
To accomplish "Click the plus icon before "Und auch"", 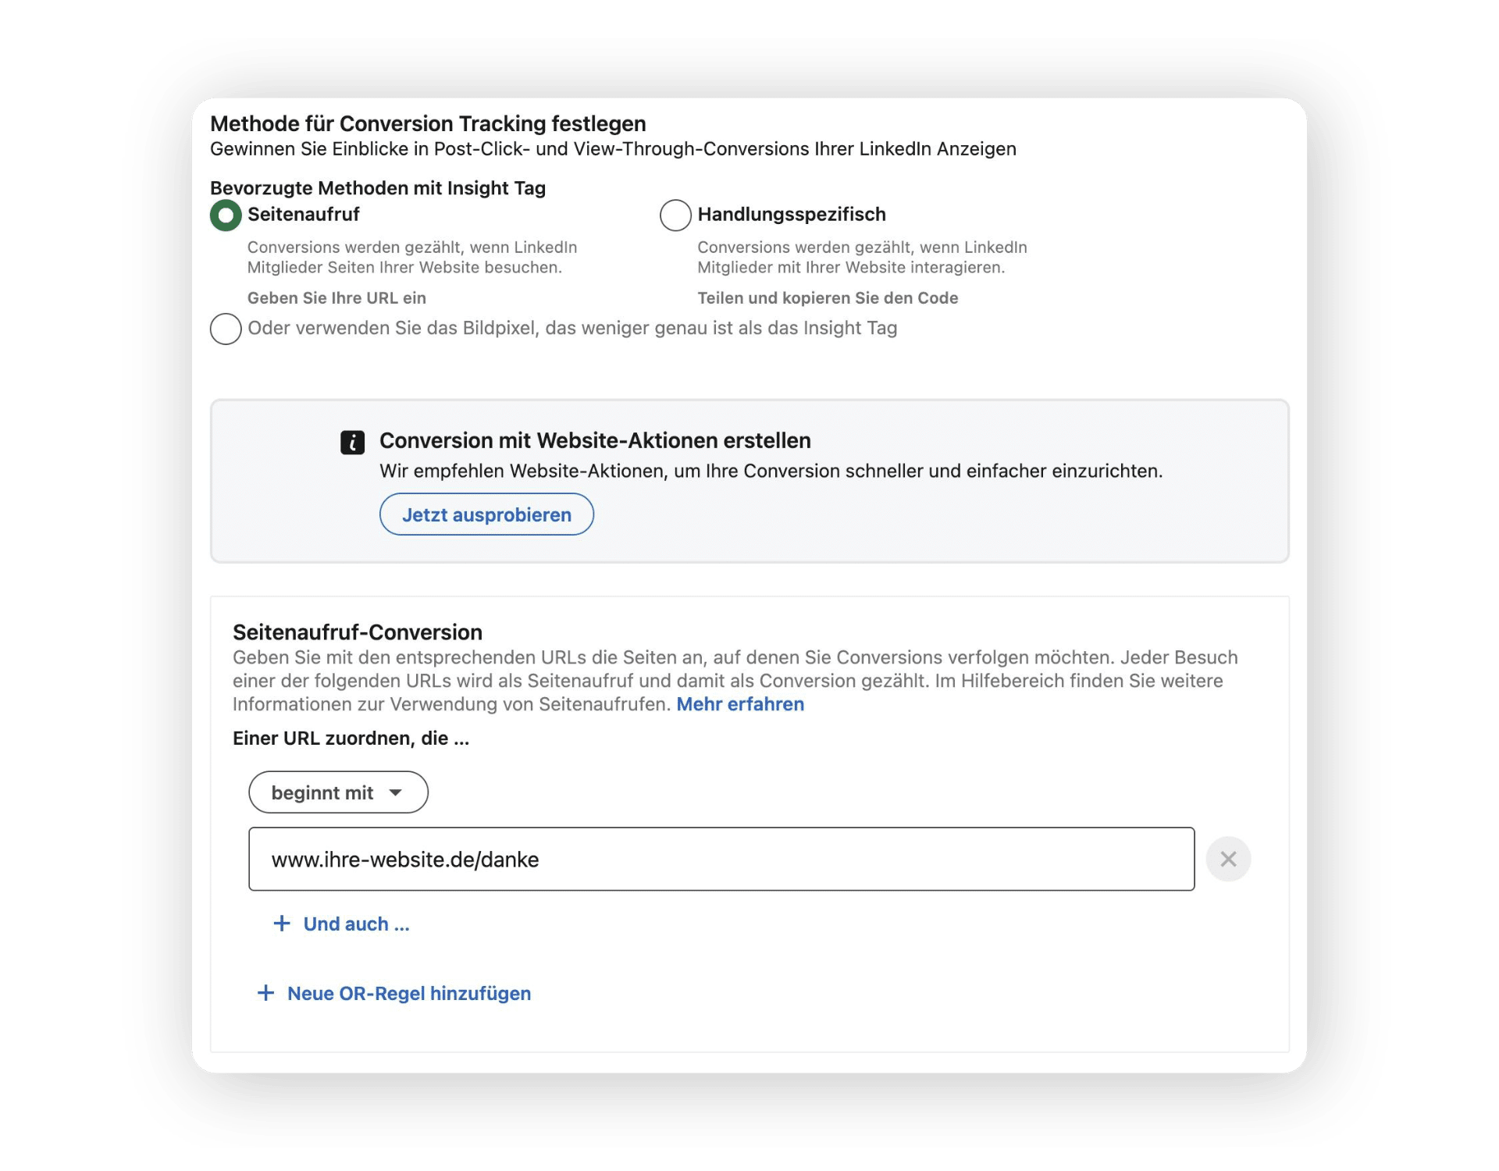I will tap(282, 924).
